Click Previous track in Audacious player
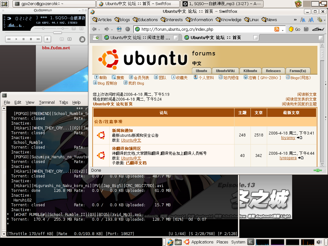This screenshot has height=246, width=328. pos(9,39)
